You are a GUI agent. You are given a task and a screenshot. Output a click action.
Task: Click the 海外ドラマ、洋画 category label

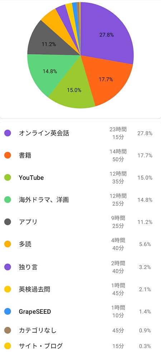coord(44,200)
